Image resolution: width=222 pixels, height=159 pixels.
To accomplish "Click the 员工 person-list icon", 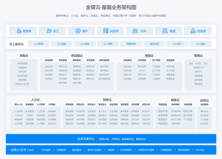I will (x=49, y=31).
